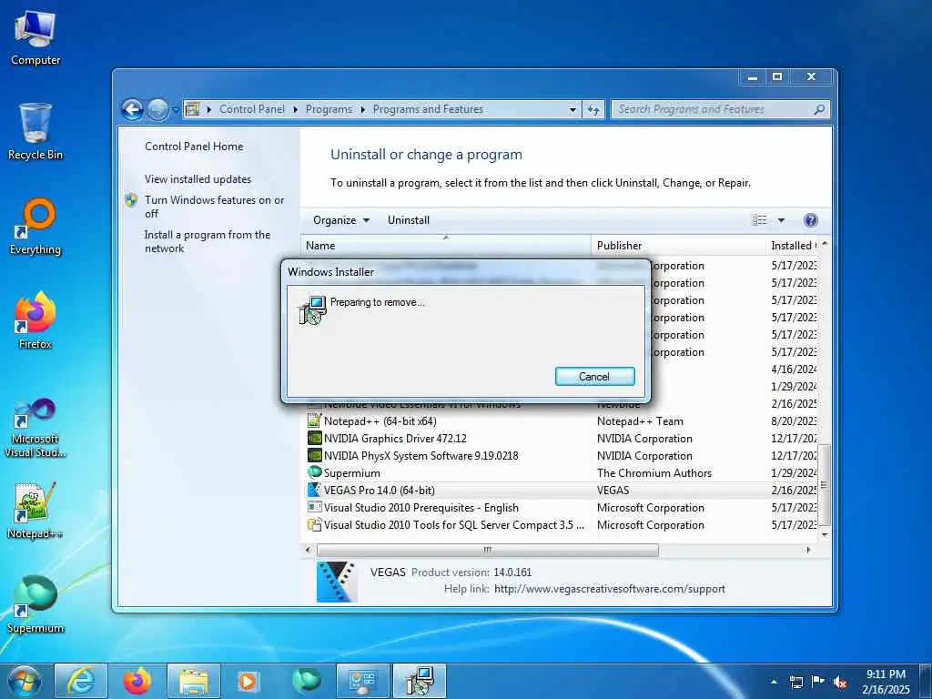Click the Uninstall toolbar button
This screenshot has width=932, height=699.
tap(409, 220)
